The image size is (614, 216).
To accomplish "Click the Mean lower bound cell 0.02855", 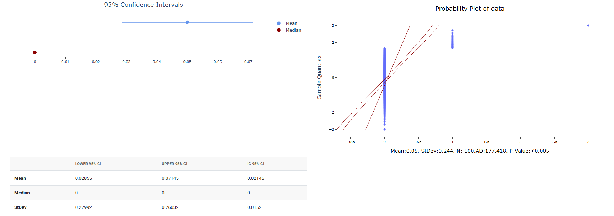I will pyautogui.click(x=83, y=178).
